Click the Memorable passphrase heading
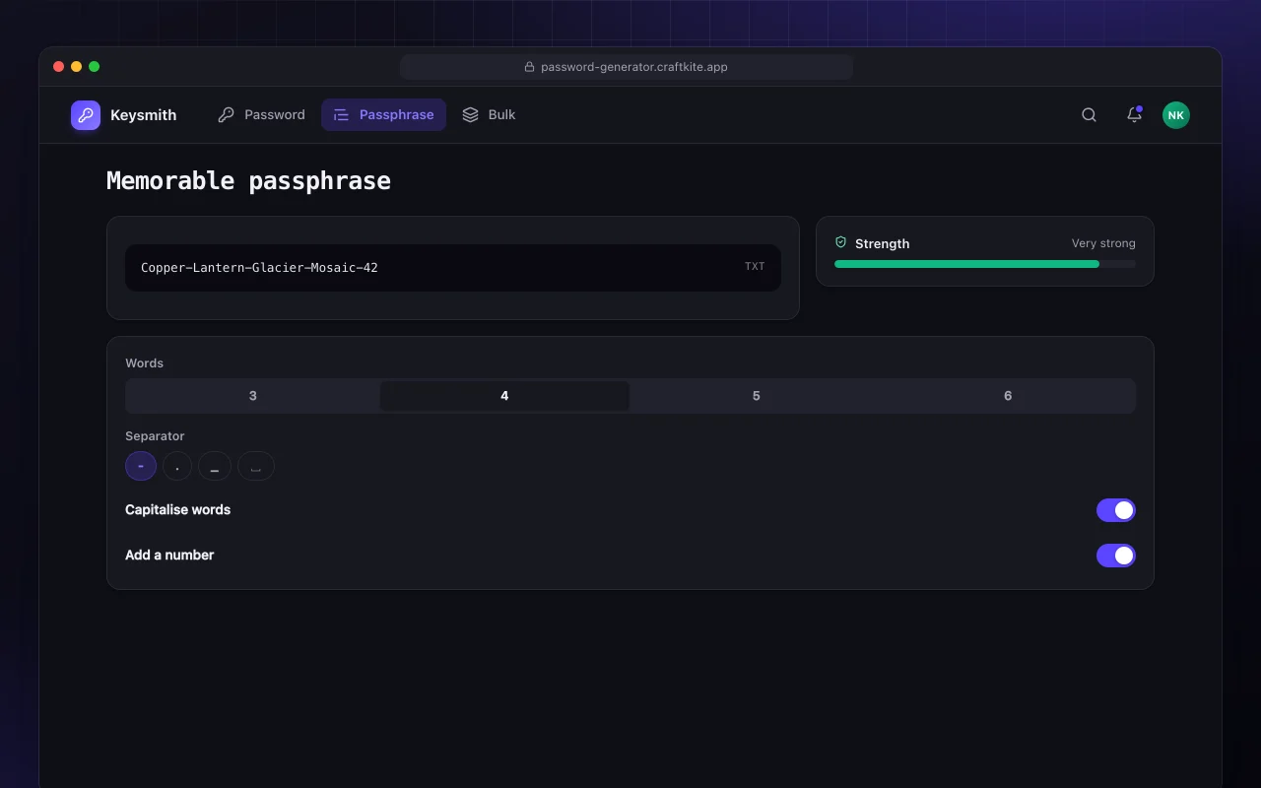Viewport: 1261px width, 788px height. tap(248, 181)
